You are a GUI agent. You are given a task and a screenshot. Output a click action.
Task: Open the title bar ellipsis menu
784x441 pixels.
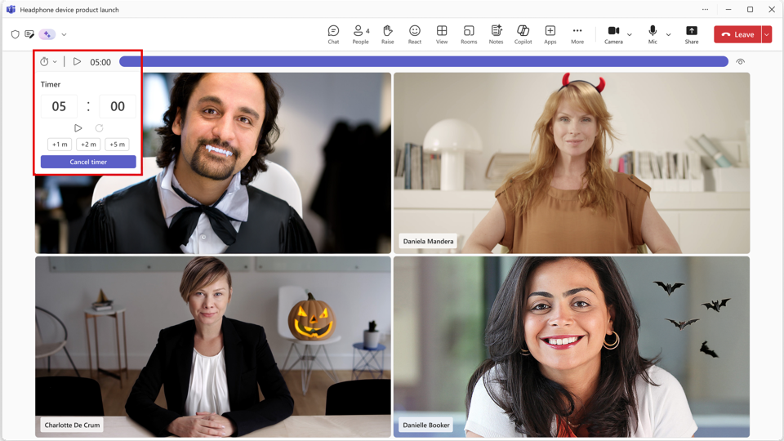pyautogui.click(x=705, y=10)
